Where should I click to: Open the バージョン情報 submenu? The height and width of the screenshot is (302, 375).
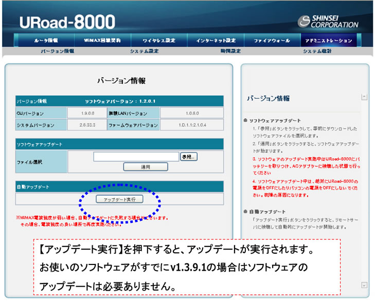[x=58, y=51]
